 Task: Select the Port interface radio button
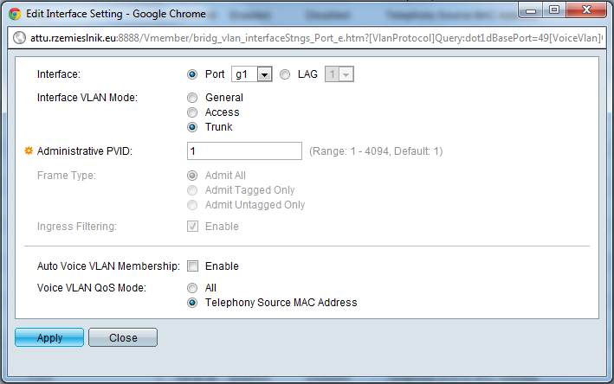[192, 74]
